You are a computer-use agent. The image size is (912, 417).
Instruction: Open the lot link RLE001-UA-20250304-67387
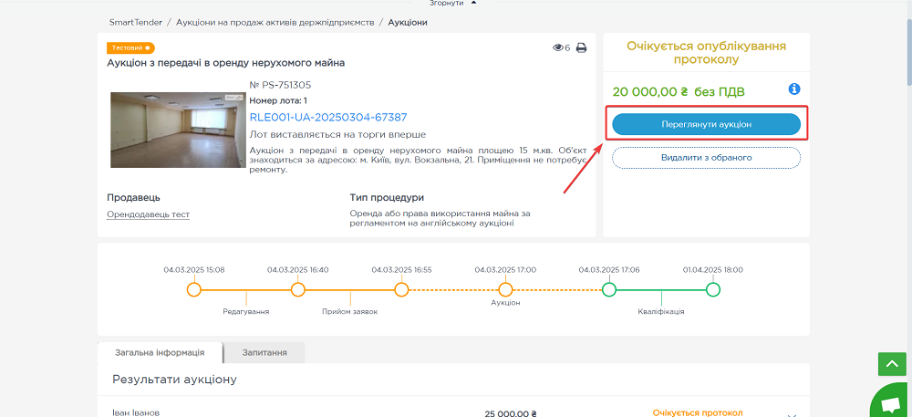click(327, 117)
